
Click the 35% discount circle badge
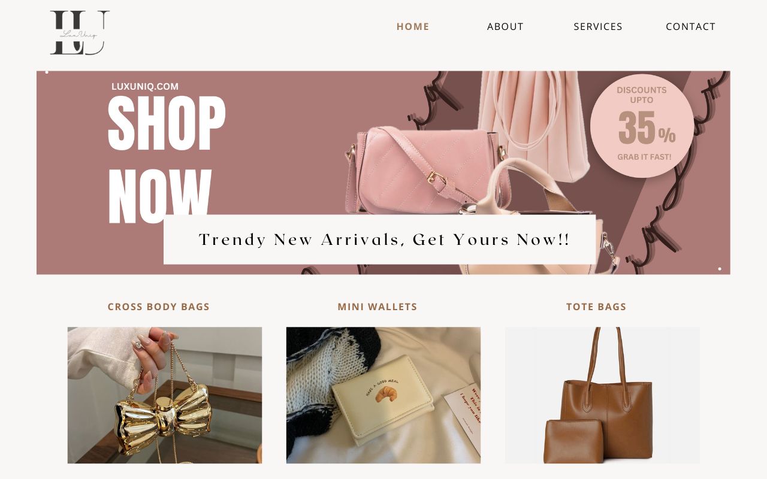point(642,126)
